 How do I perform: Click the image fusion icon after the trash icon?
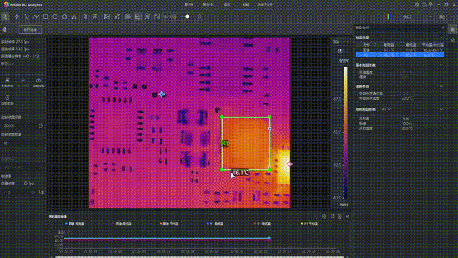[107, 16]
